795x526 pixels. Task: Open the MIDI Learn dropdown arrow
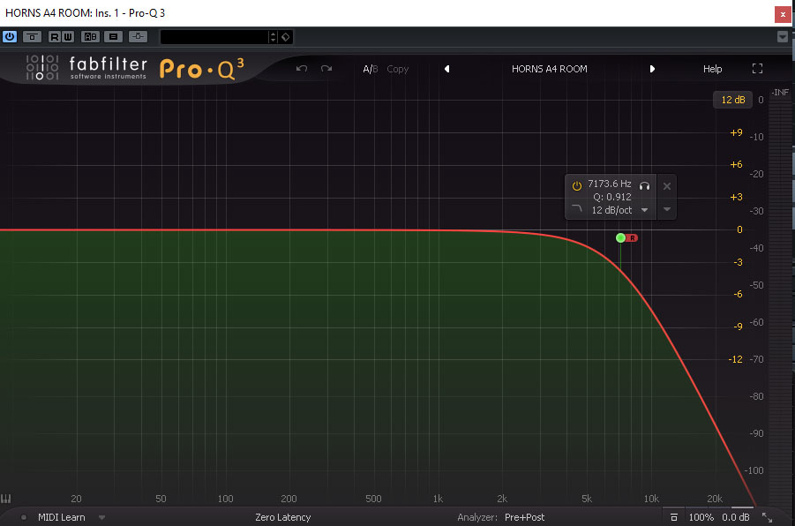(x=101, y=517)
